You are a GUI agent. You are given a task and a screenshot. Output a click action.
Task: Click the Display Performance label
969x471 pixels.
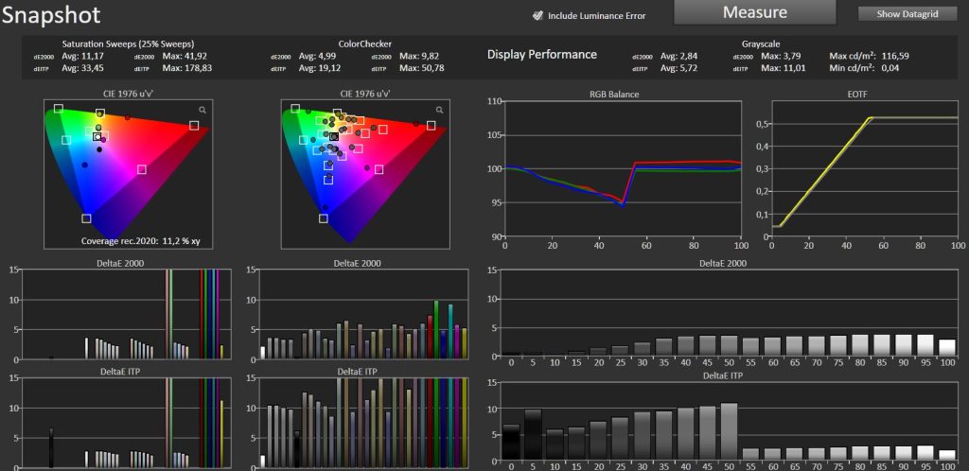(542, 54)
